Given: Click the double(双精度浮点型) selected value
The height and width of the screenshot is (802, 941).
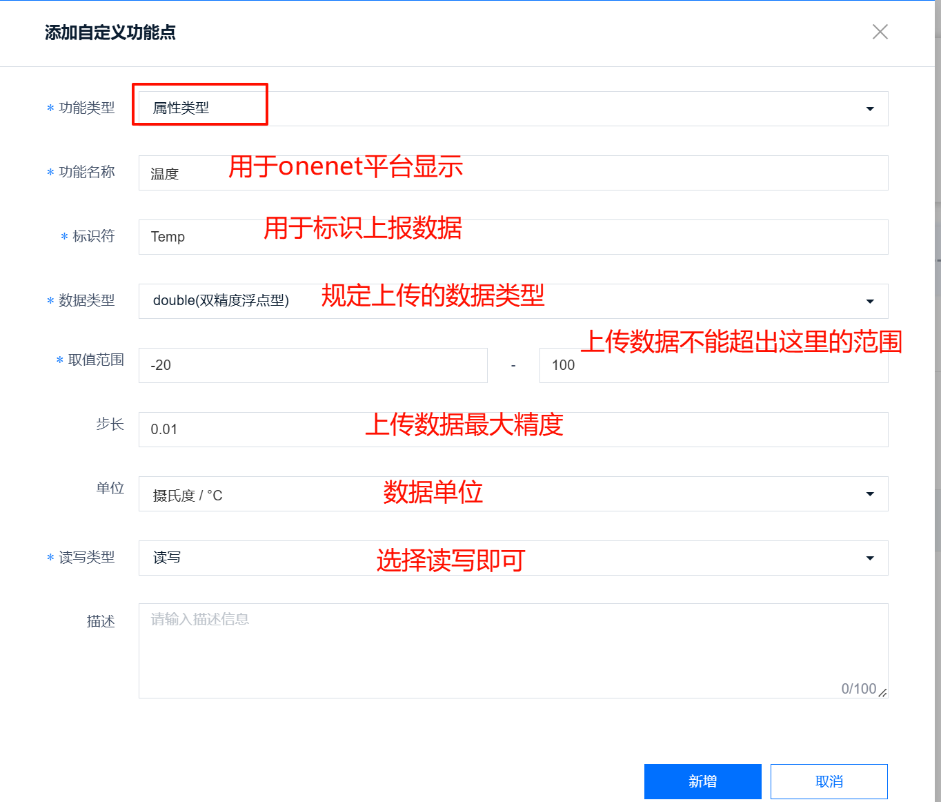Looking at the screenshot, I should tap(221, 301).
